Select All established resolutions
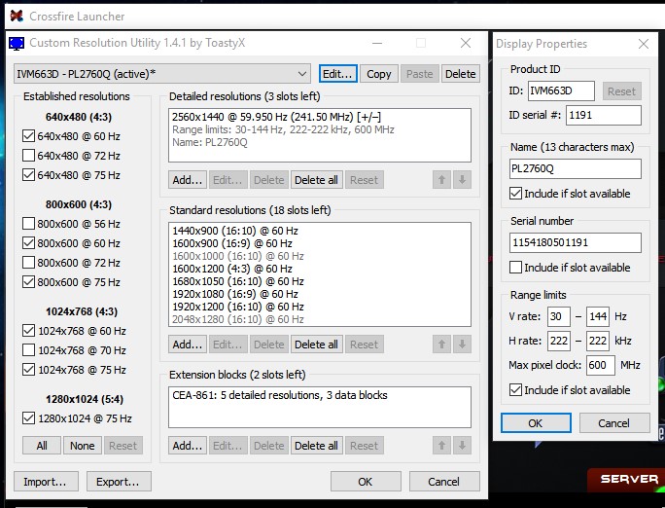The height and width of the screenshot is (508, 665). click(x=42, y=446)
